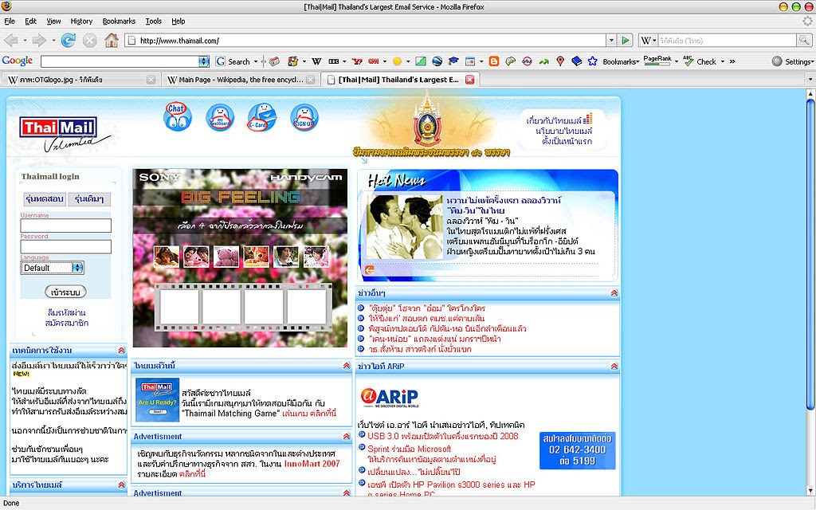Close the Thaimail tab with red X
The height and width of the screenshot is (510, 816).
point(469,80)
